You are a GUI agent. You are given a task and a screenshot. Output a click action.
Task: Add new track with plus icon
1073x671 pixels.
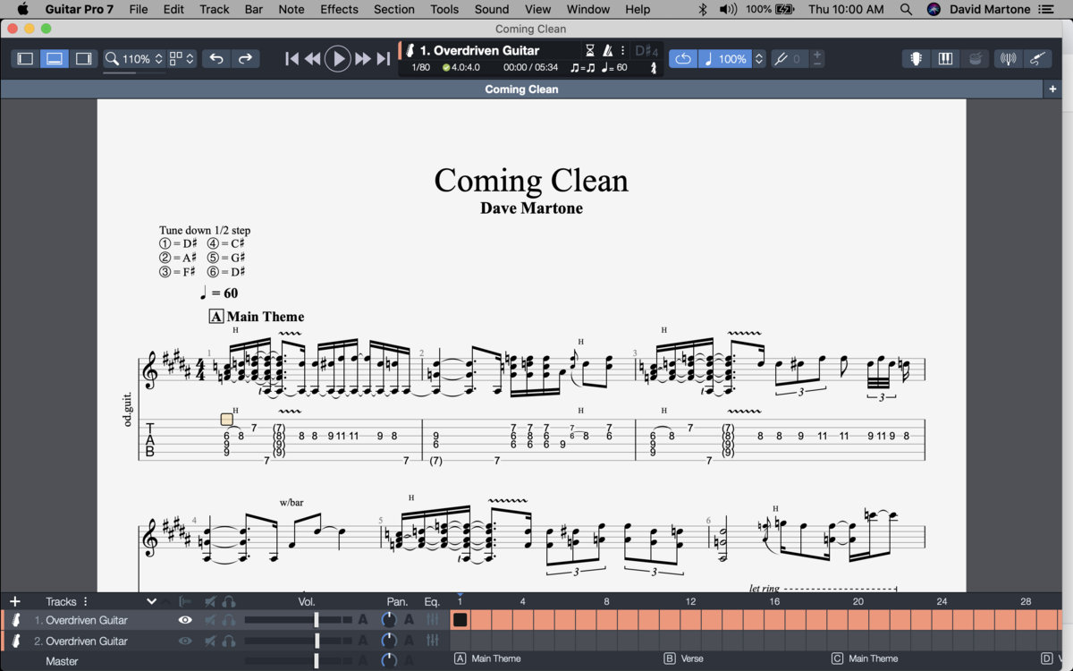[x=14, y=601]
